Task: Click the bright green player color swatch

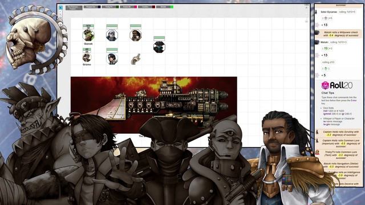Action: (x=172, y=7)
